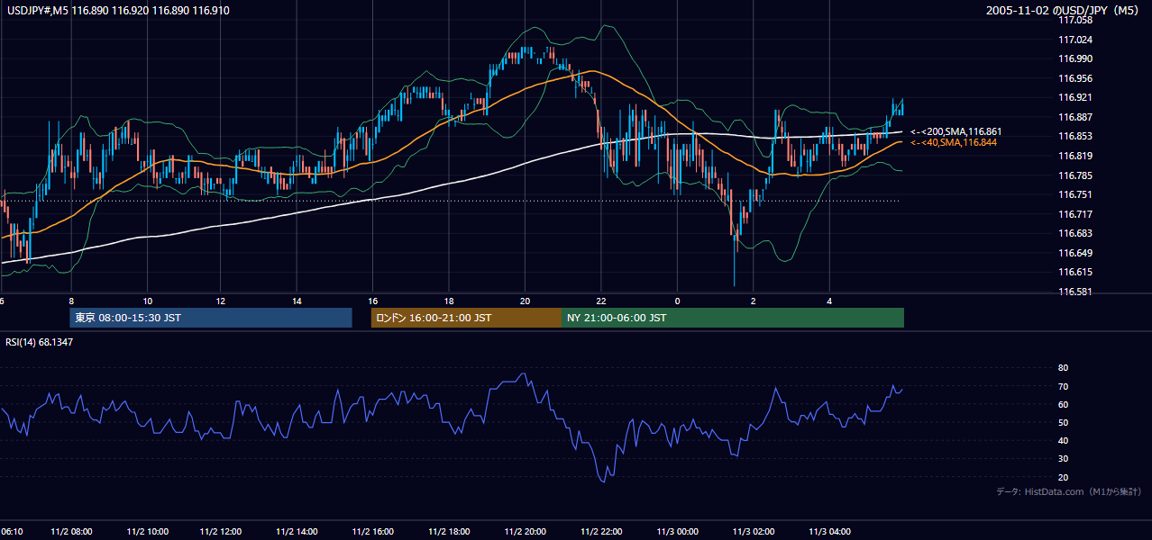Click hour label 16 below price chart
Viewport: 1152px width, 540px height.
point(372,301)
